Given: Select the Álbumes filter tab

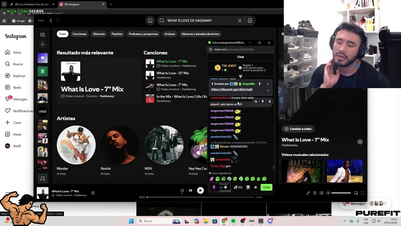Looking at the screenshot, I should pyautogui.click(x=99, y=34).
